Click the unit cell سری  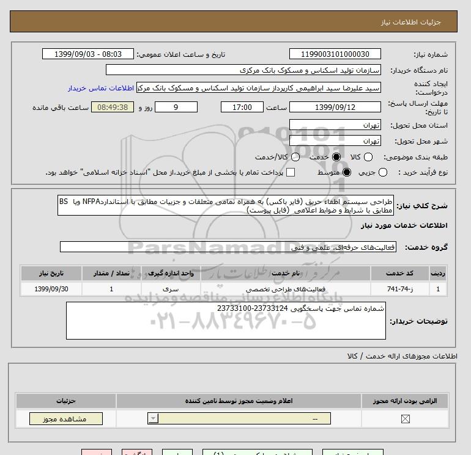[x=171, y=289]
